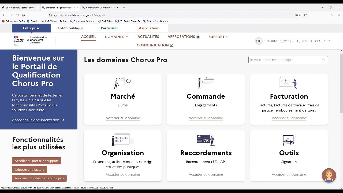Screen dimensions: 343x193
Task: Open the Back Office bookmark
Action: coord(106,21)
